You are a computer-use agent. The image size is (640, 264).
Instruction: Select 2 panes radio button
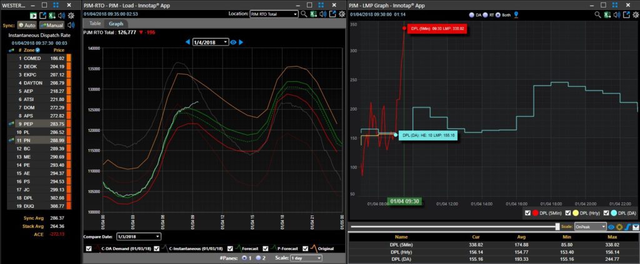point(258,258)
